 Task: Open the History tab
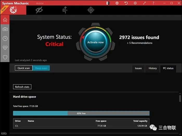(153, 68)
